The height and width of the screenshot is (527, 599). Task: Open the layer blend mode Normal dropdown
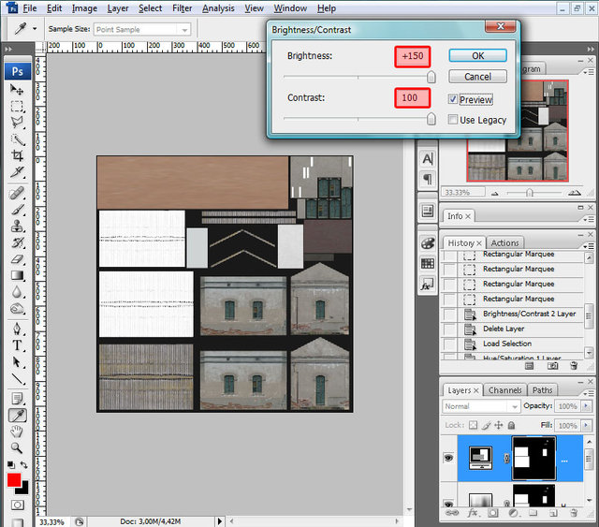pos(482,406)
